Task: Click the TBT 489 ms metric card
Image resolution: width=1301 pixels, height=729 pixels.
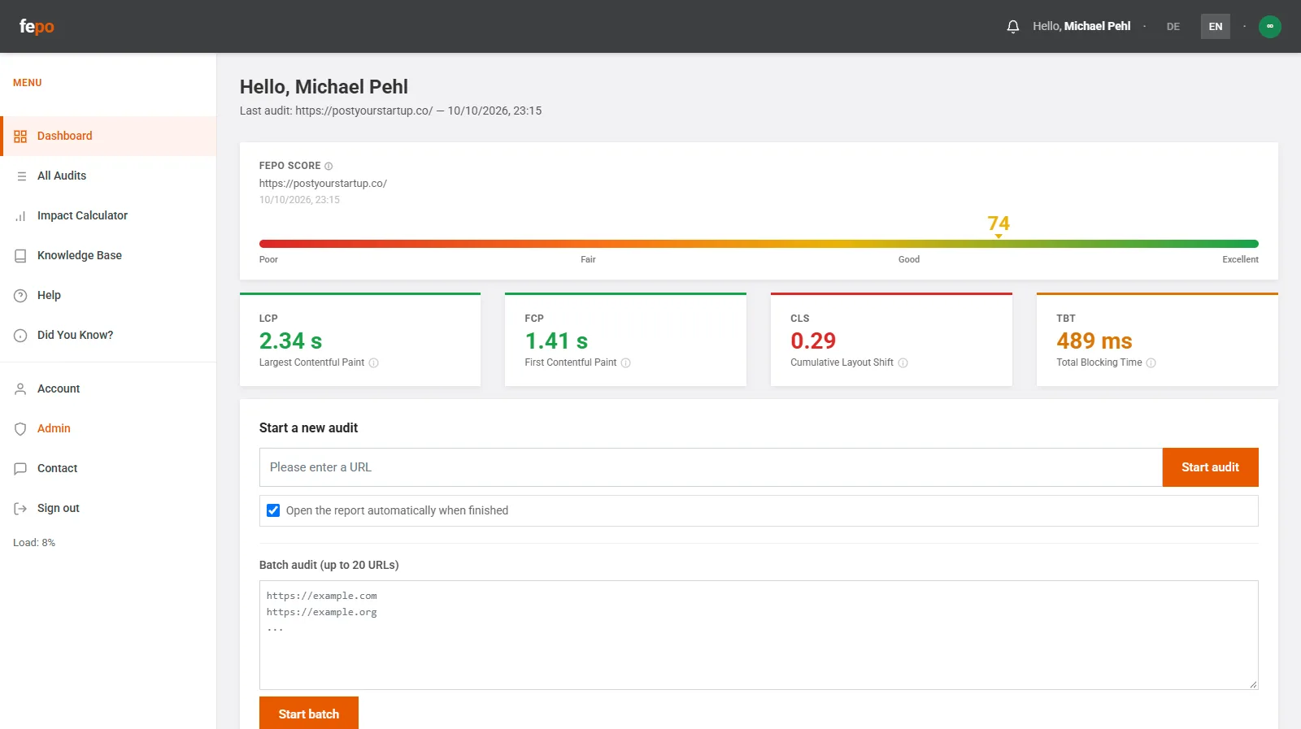Action: tap(1157, 340)
